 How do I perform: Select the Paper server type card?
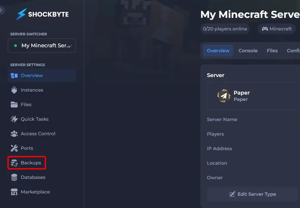[253, 96]
